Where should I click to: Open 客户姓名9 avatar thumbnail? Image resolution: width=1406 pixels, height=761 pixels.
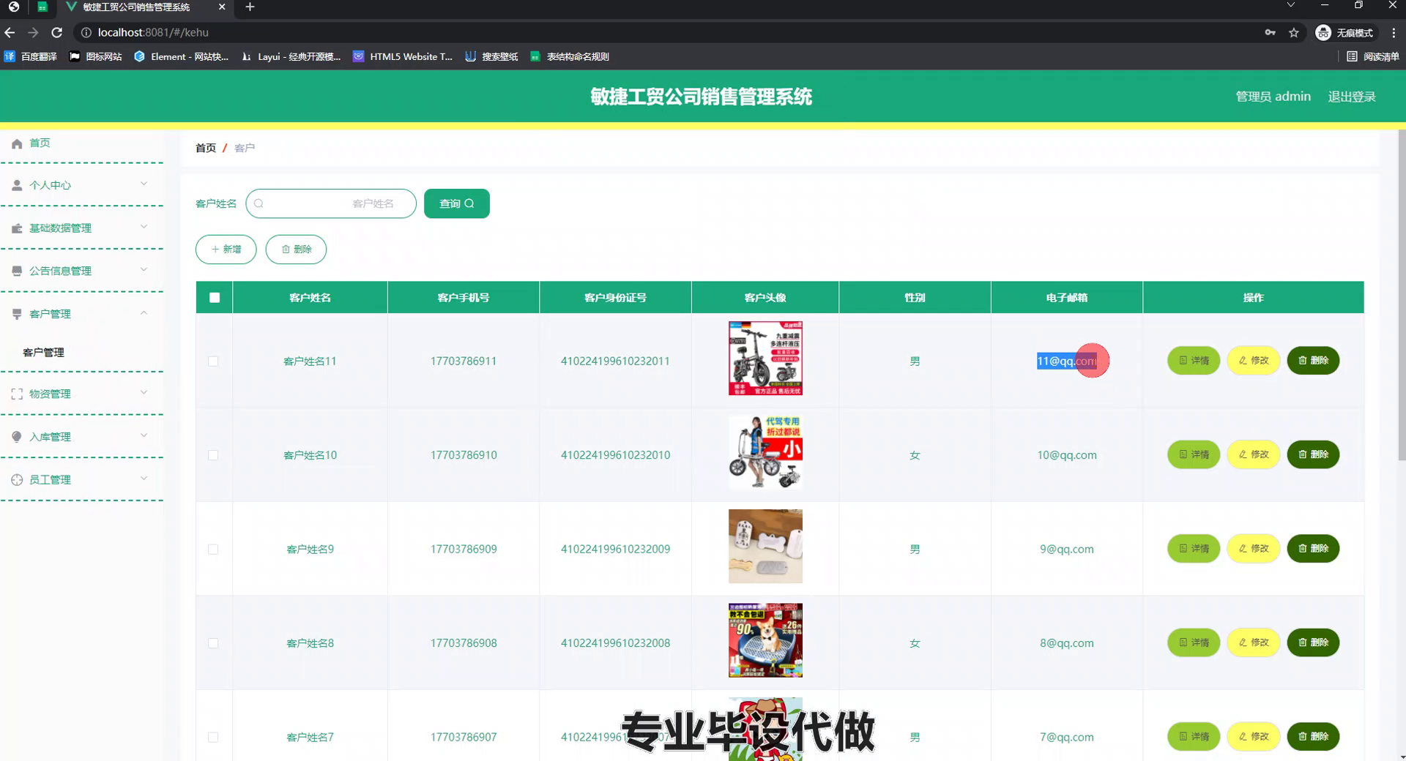765,547
